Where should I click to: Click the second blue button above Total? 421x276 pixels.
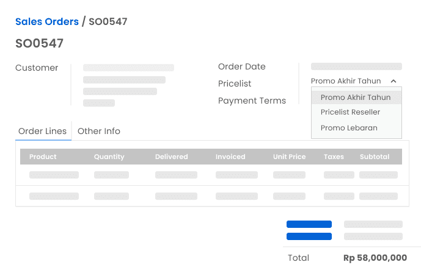[309, 236]
